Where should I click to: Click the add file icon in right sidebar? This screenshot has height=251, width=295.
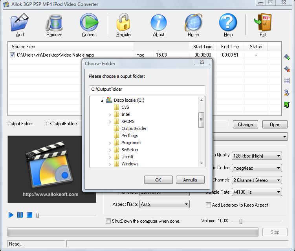coord(287,57)
